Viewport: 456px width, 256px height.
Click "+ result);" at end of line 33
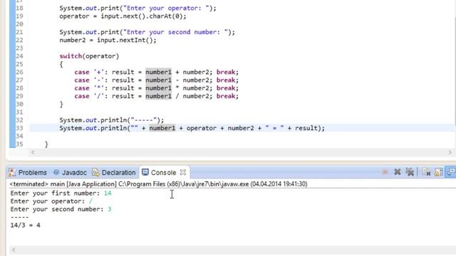point(306,128)
